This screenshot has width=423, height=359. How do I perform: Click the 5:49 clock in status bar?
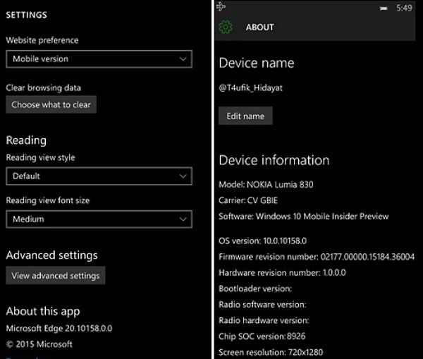point(404,8)
